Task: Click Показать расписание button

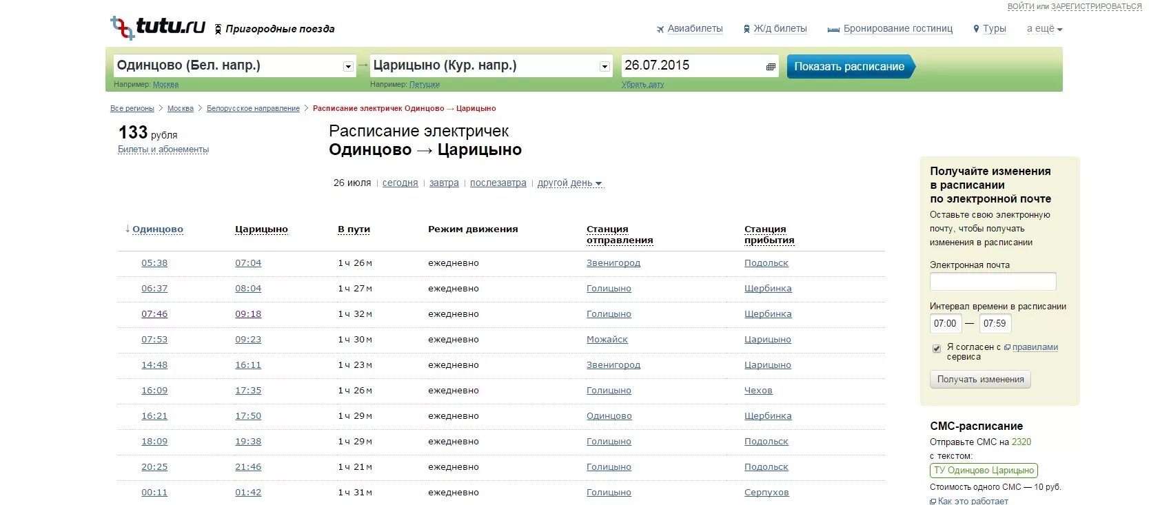Action: [x=851, y=66]
